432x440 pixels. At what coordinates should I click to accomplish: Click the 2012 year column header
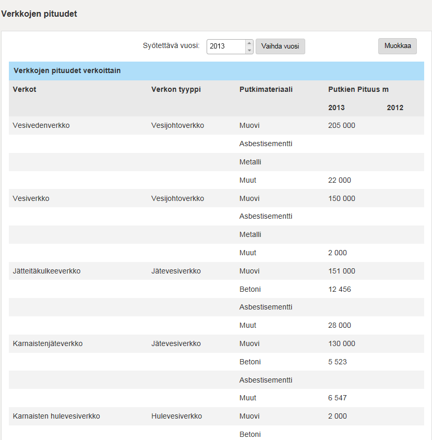[395, 108]
